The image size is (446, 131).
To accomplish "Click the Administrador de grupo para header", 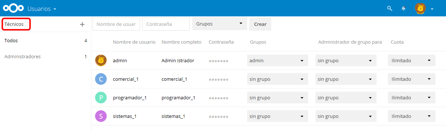I will (350, 42).
